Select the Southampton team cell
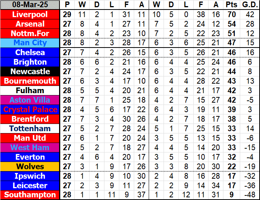Screen dimensions: 260x200 point(30,195)
